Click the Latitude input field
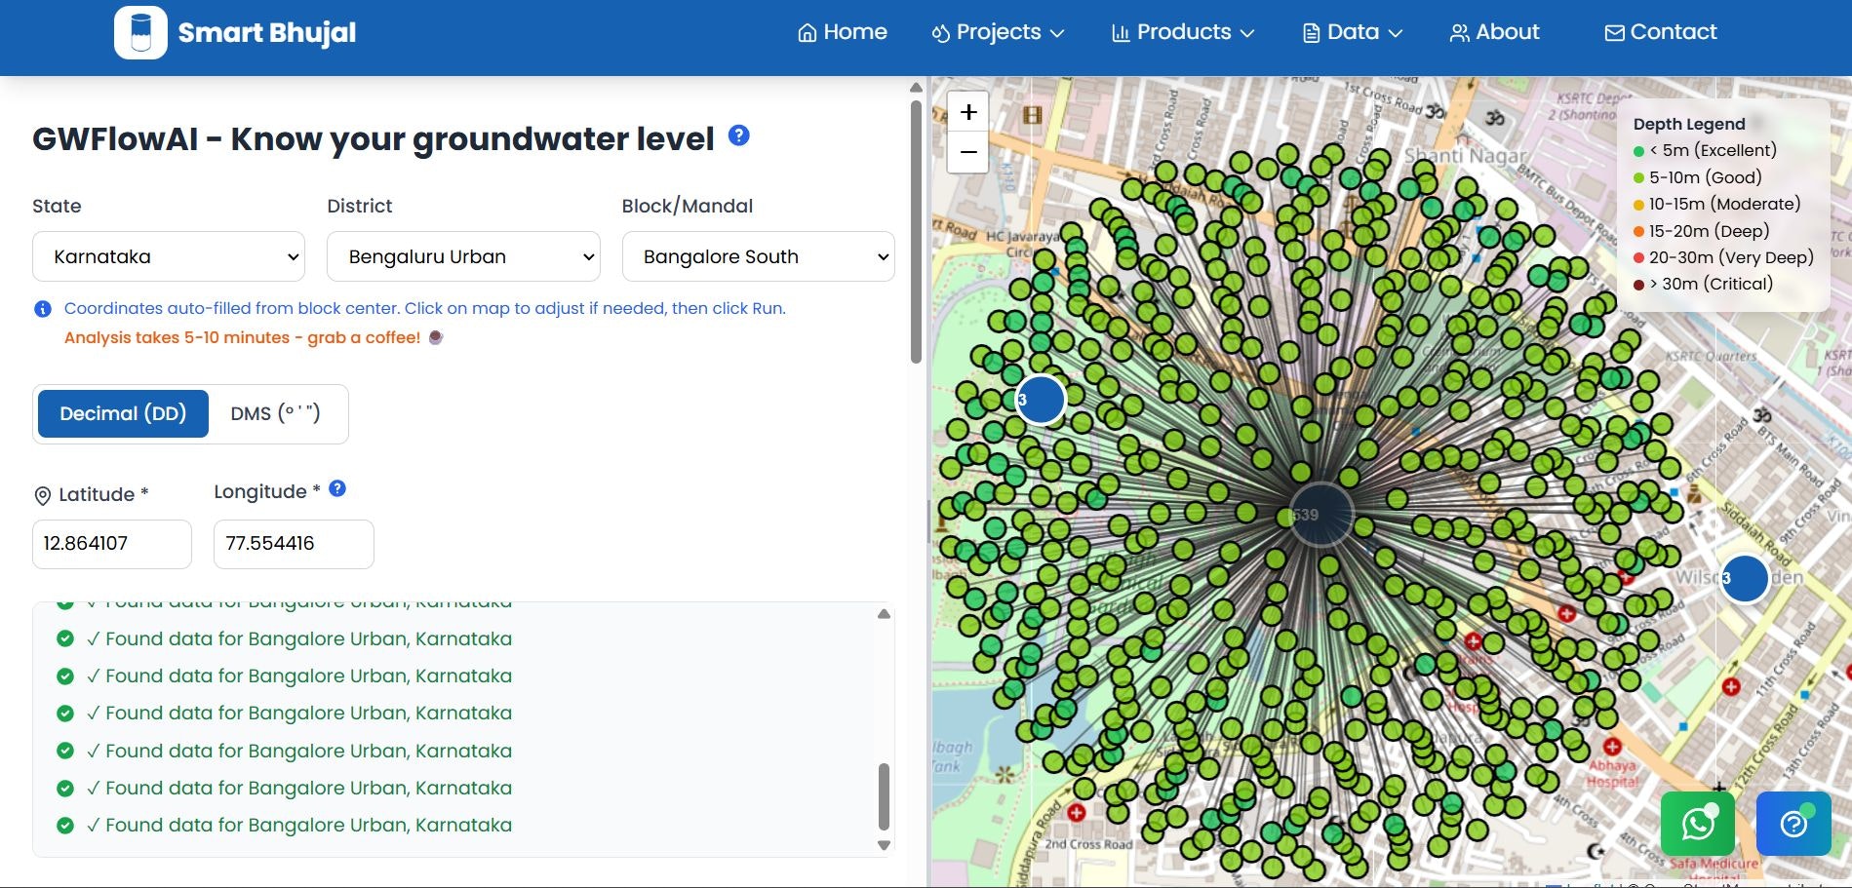This screenshot has height=888, width=1852. point(112,544)
